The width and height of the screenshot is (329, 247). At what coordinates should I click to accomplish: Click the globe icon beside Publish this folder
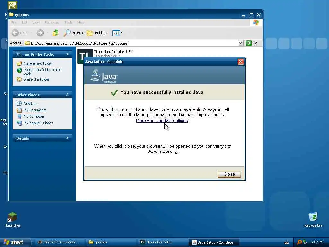tap(19, 70)
